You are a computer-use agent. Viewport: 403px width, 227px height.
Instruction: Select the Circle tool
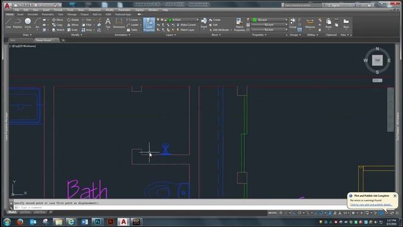(x=28, y=23)
